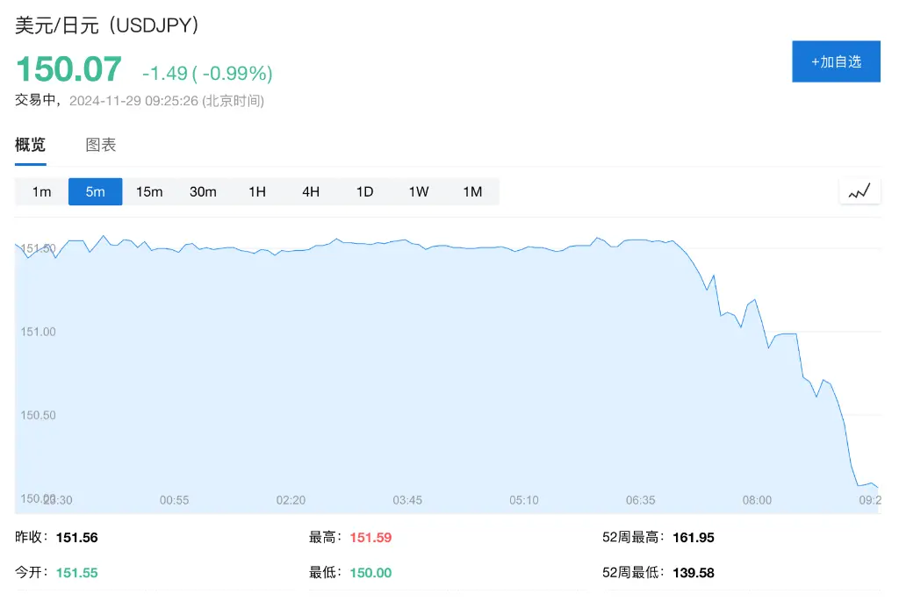Viewport: 899px width, 601px height.
Task: Click the line chart type icon
Action: click(859, 190)
